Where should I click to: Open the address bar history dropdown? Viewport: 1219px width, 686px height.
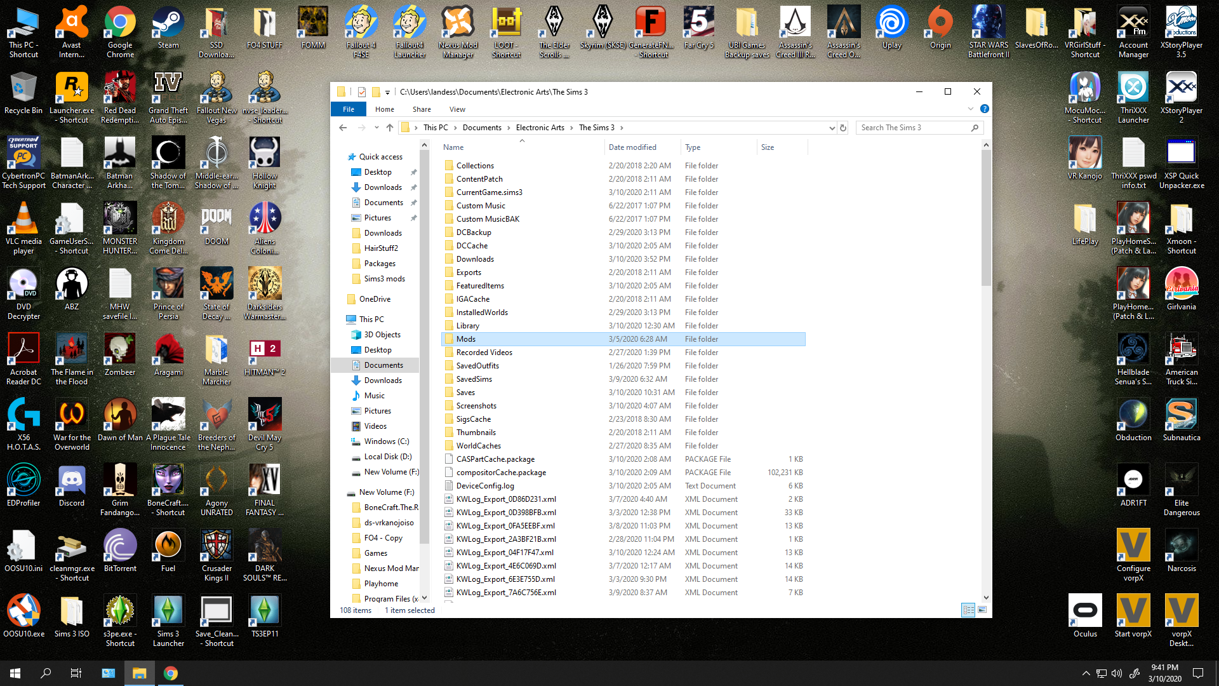[832, 128]
